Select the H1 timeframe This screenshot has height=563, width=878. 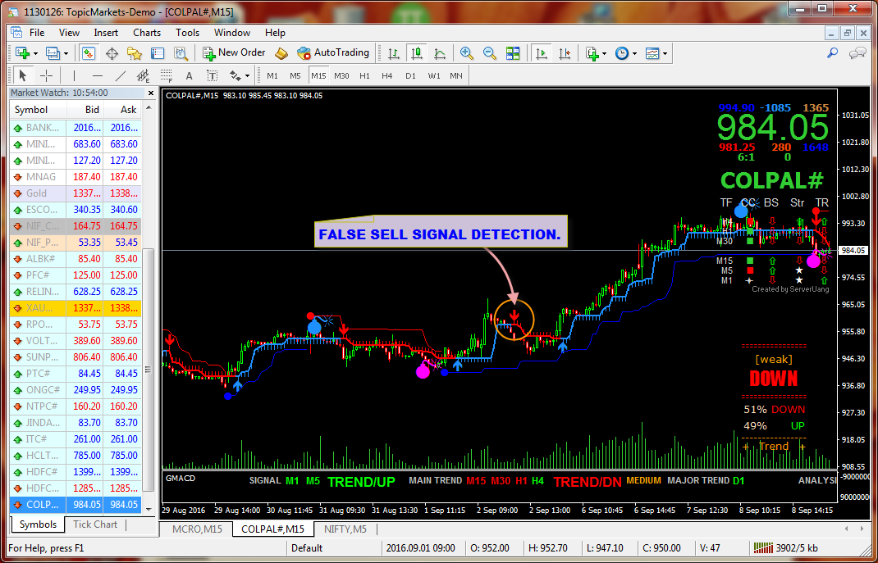coord(364,75)
